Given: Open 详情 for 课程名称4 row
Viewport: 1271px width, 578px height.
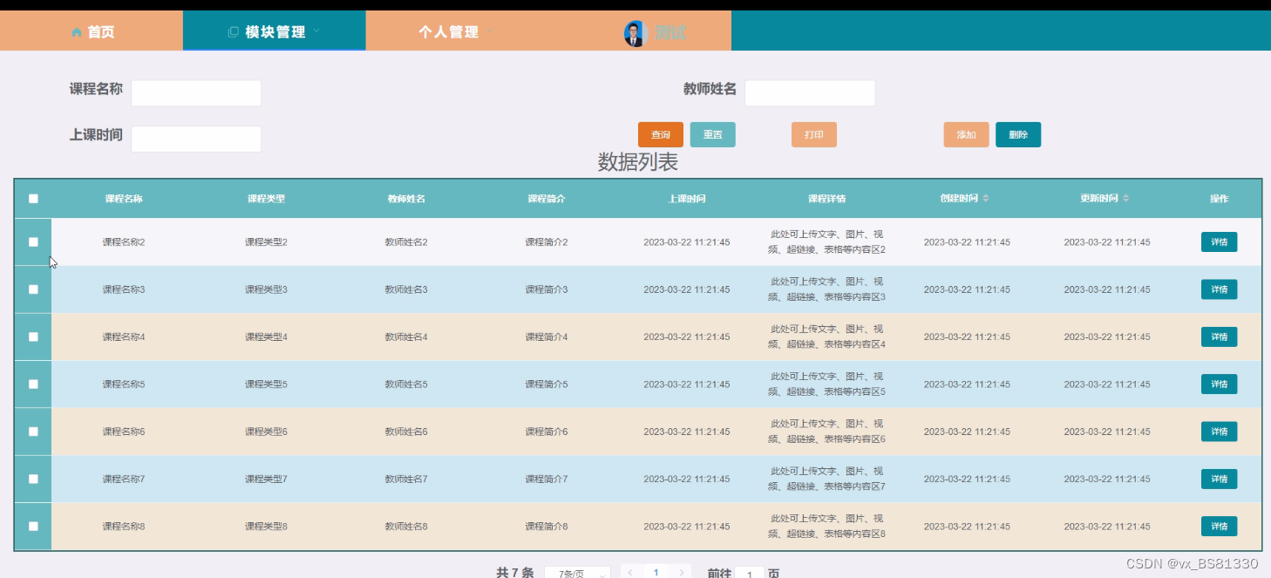Looking at the screenshot, I should (1219, 337).
